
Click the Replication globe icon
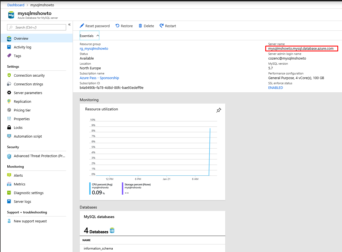[9, 101]
